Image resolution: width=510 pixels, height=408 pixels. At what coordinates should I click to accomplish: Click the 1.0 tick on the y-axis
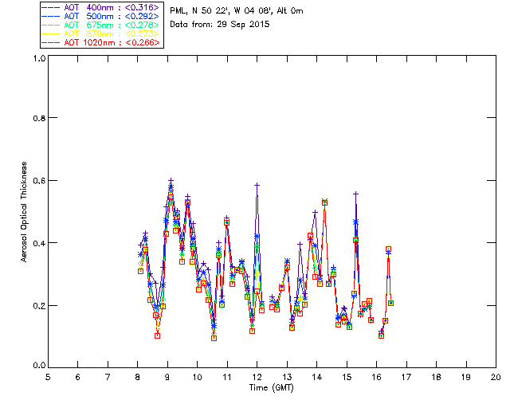pyautogui.click(x=37, y=59)
